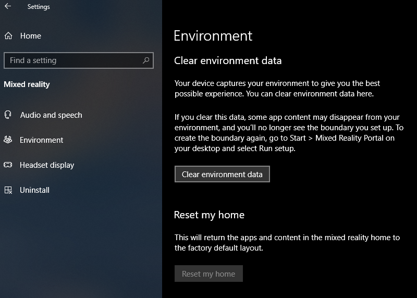Click the Home house icon
Screen dimensions: 417x298
pyautogui.click(x=8, y=35)
